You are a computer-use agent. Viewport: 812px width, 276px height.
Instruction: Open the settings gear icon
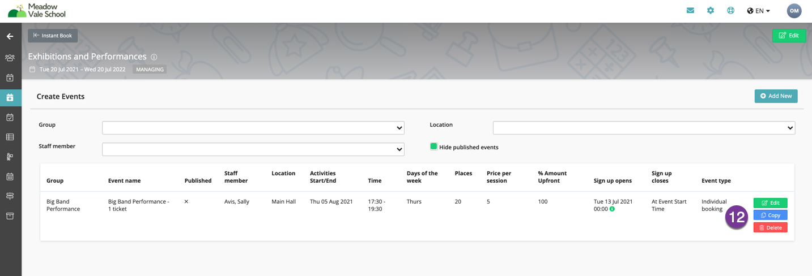tap(711, 10)
